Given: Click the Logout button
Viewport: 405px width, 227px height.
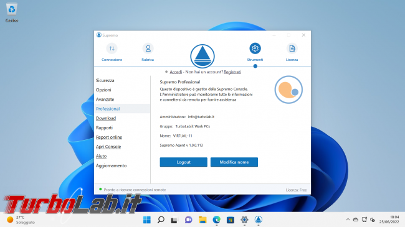Looking at the screenshot, I should [183, 162].
